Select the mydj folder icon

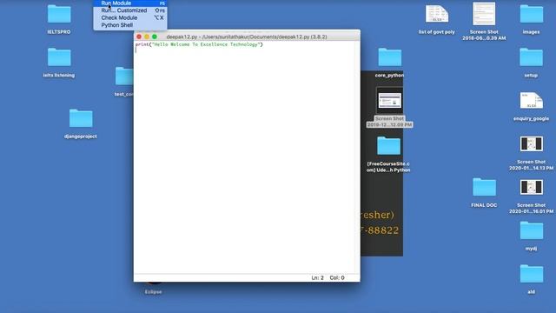point(531,230)
